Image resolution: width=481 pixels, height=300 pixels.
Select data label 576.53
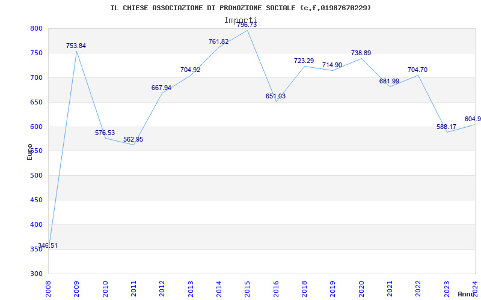click(x=105, y=133)
